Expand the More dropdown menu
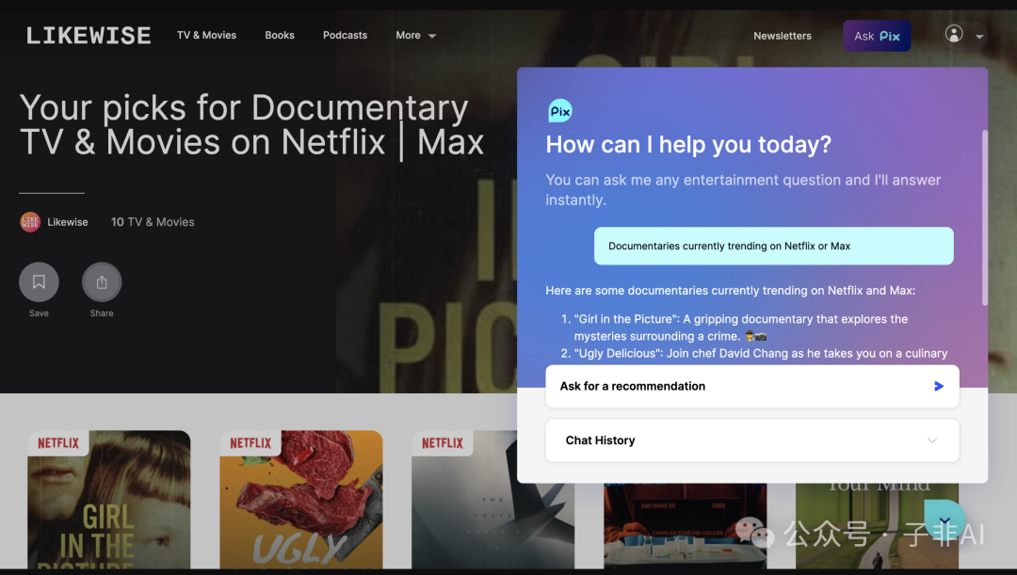Viewport: 1017px width, 575px height. coord(416,35)
